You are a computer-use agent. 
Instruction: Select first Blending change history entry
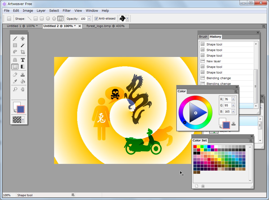coord(227,78)
